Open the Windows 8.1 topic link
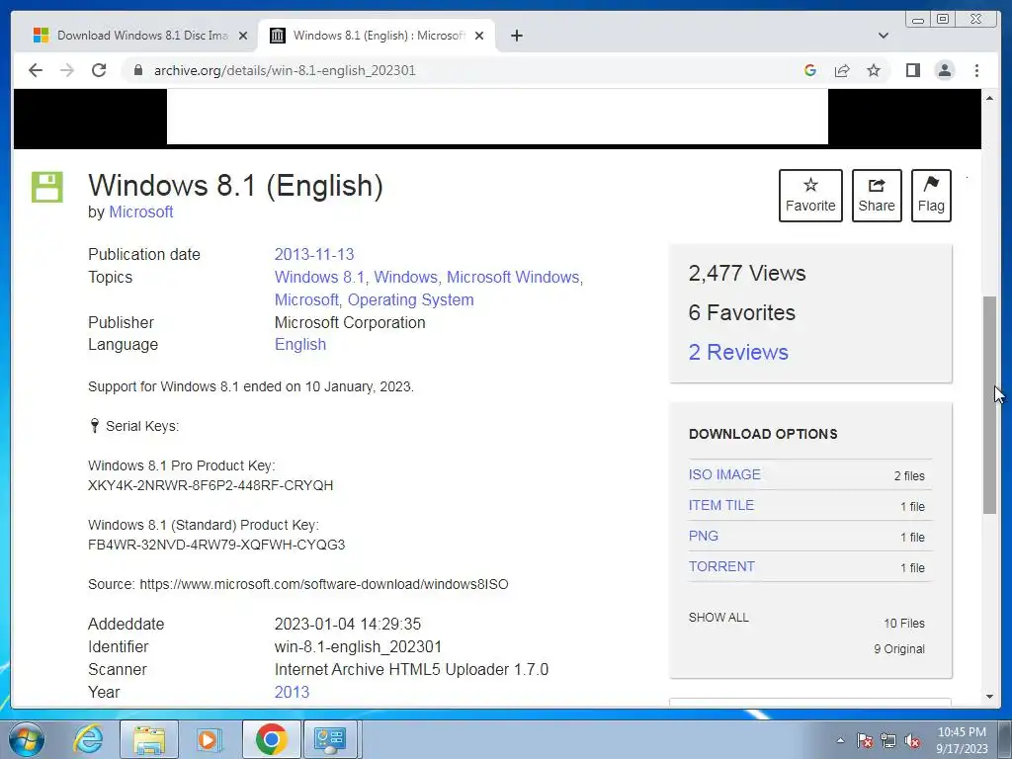Image resolution: width=1012 pixels, height=759 pixels. pos(319,277)
